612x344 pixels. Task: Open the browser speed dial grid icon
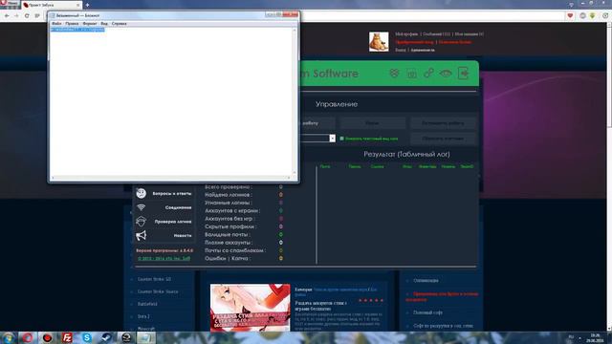tap(37, 16)
